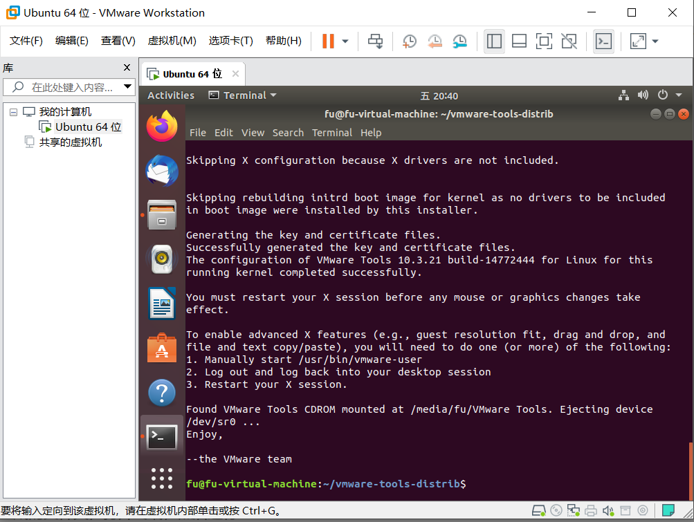Click Activities in the Ubuntu top bar
The image size is (694, 522).
170,95
